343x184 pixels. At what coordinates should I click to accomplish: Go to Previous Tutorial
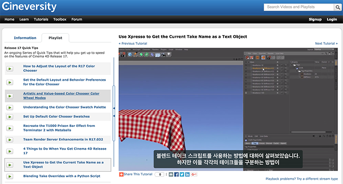pyautogui.click(x=133, y=43)
